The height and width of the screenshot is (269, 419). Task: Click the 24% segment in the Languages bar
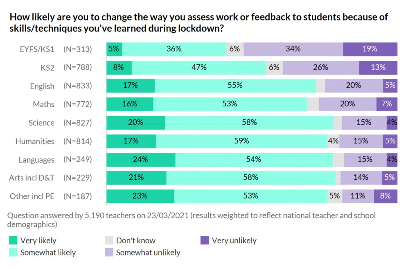point(141,159)
